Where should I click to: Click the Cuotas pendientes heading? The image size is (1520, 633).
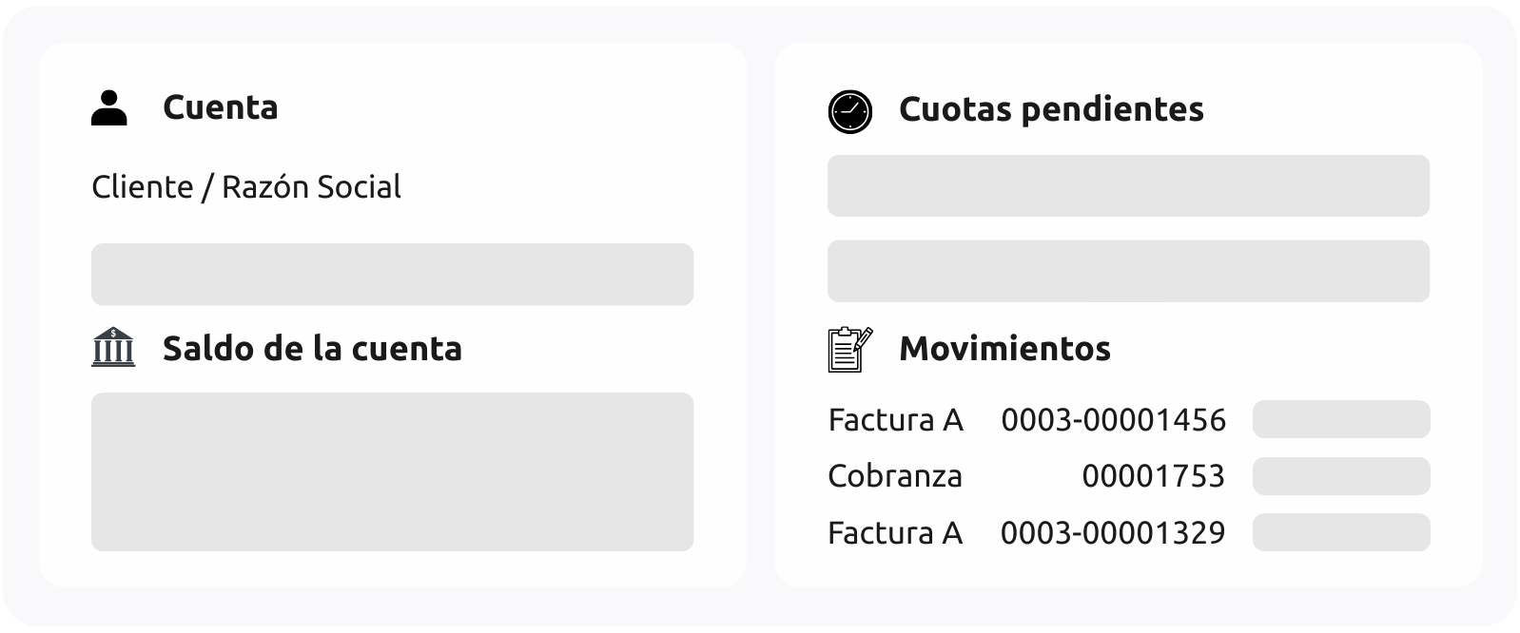(x=1051, y=109)
